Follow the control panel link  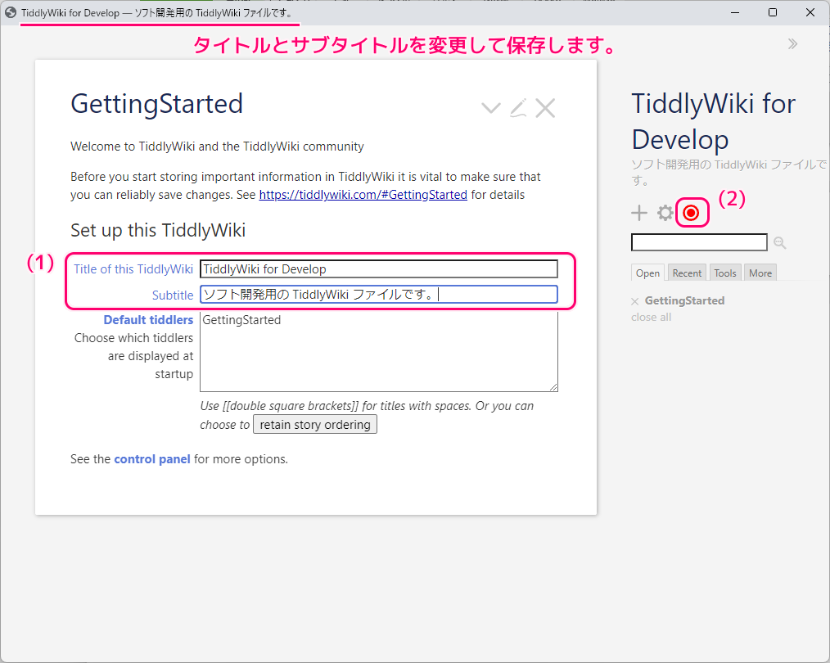click(152, 459)
